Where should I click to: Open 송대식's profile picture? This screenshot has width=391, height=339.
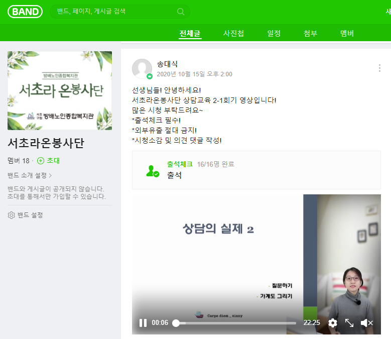[142, 69]
